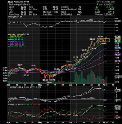Select the 30.82 price annotation
This screenshot has width=122, height=124.
coord(26,75)
